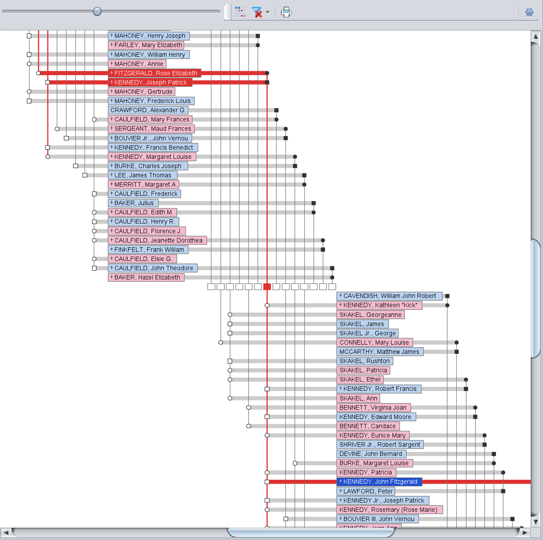543x540 pixels.
Task: Expand the plus on CAVENDISH, William John Robert
Action: (x=341, y=296)
